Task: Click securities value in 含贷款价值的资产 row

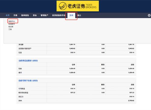Action: point(72,49)
